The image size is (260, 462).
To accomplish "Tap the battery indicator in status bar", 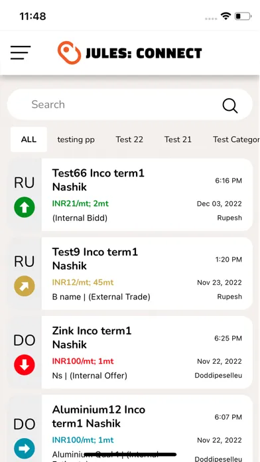I will tap(243, 16).
